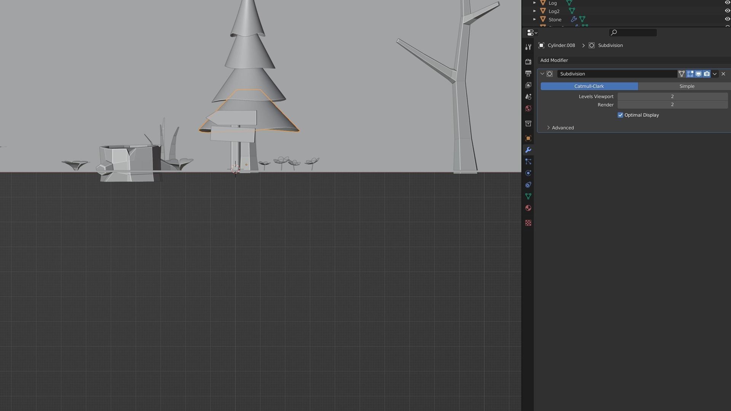Hide the Stone object in outliner
The image size is (731, 411).
coord(727,19)
